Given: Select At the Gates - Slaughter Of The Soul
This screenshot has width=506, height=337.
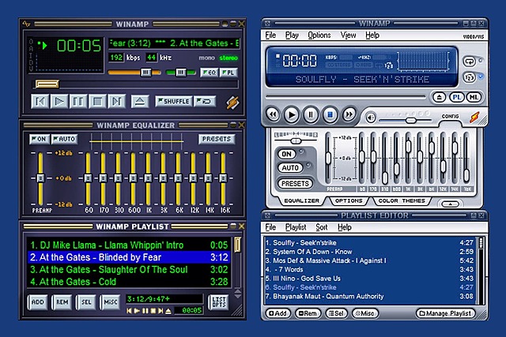Looking at the screenshot, I should tap(129, 269).
